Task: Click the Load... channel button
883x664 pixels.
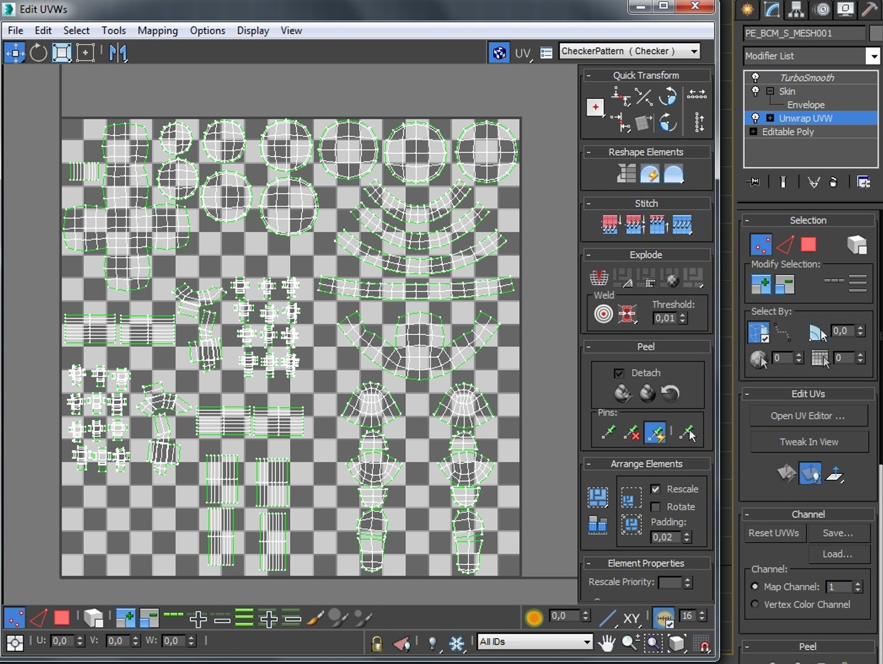Action: pos(838,554)
